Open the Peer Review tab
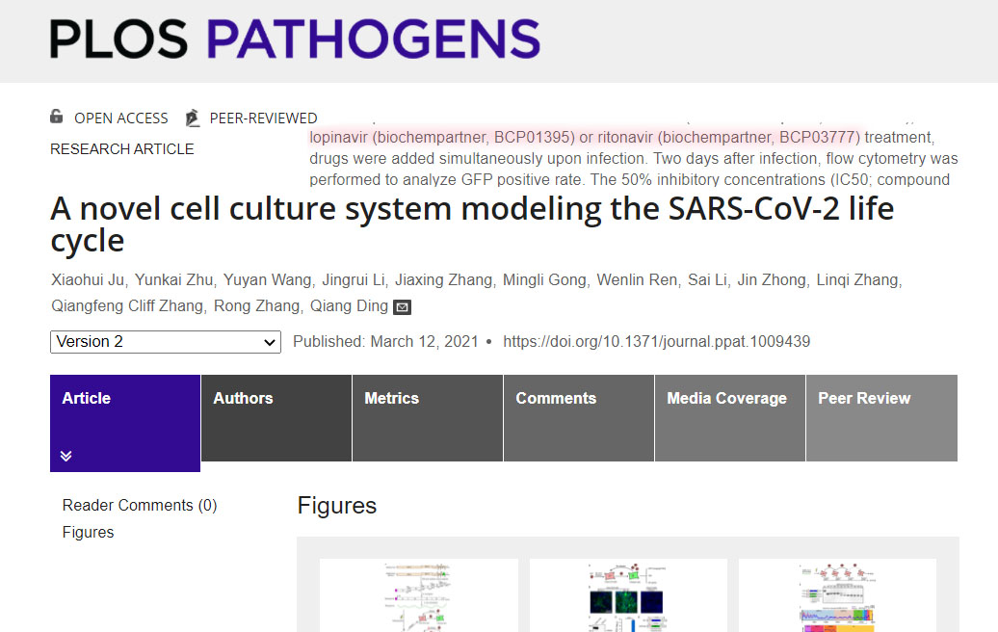The image size is (998, 632). pos(881,417)
